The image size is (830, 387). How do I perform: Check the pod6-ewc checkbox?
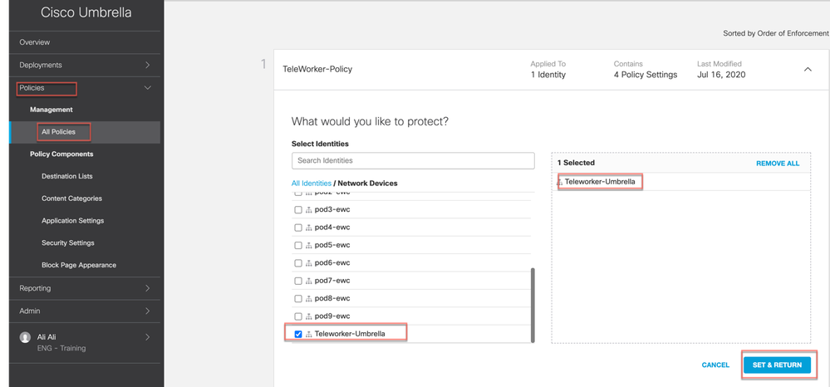click(298, 263)
